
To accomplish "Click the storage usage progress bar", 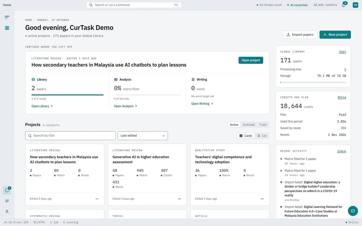I will tap(313, 82).
